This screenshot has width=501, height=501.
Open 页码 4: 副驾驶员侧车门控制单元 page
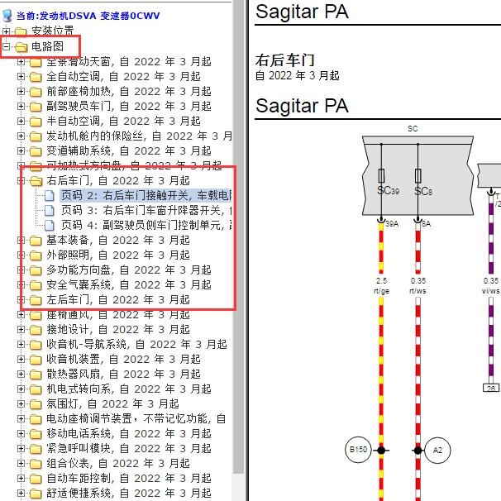click(x=146, y=225)
